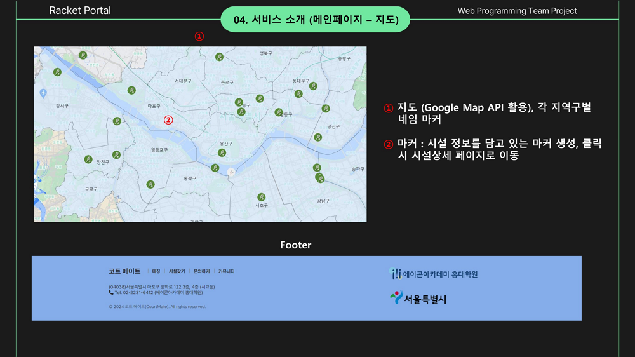Image resolution: width=635 pixels, height=357 pixels.
Task: Open 문의하기 in the footer menu
Action: [x=201, y=271]
